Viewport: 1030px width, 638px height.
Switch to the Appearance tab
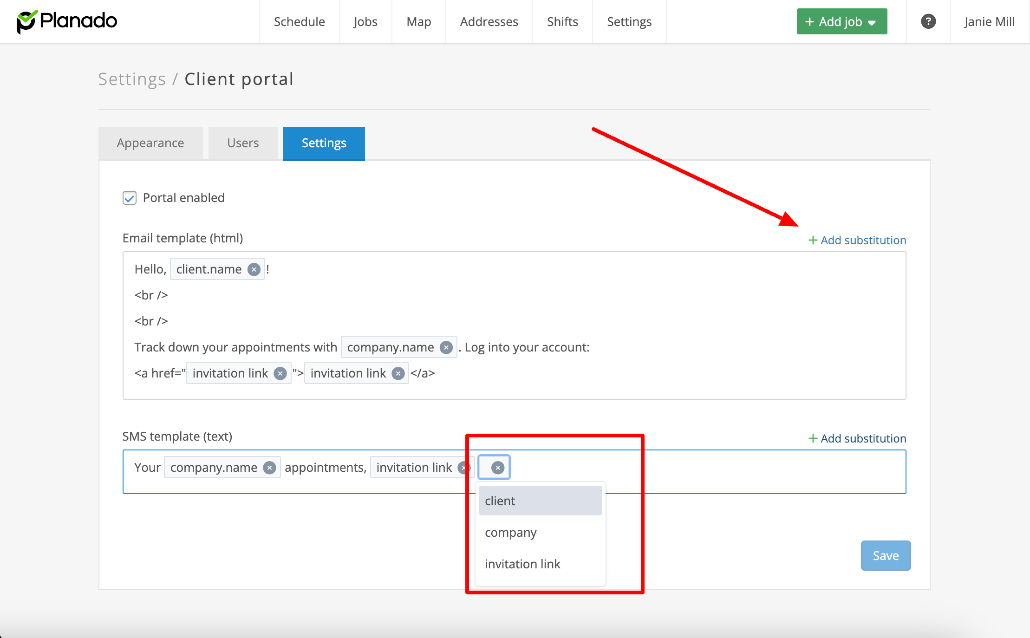click(x=150, y=143)
